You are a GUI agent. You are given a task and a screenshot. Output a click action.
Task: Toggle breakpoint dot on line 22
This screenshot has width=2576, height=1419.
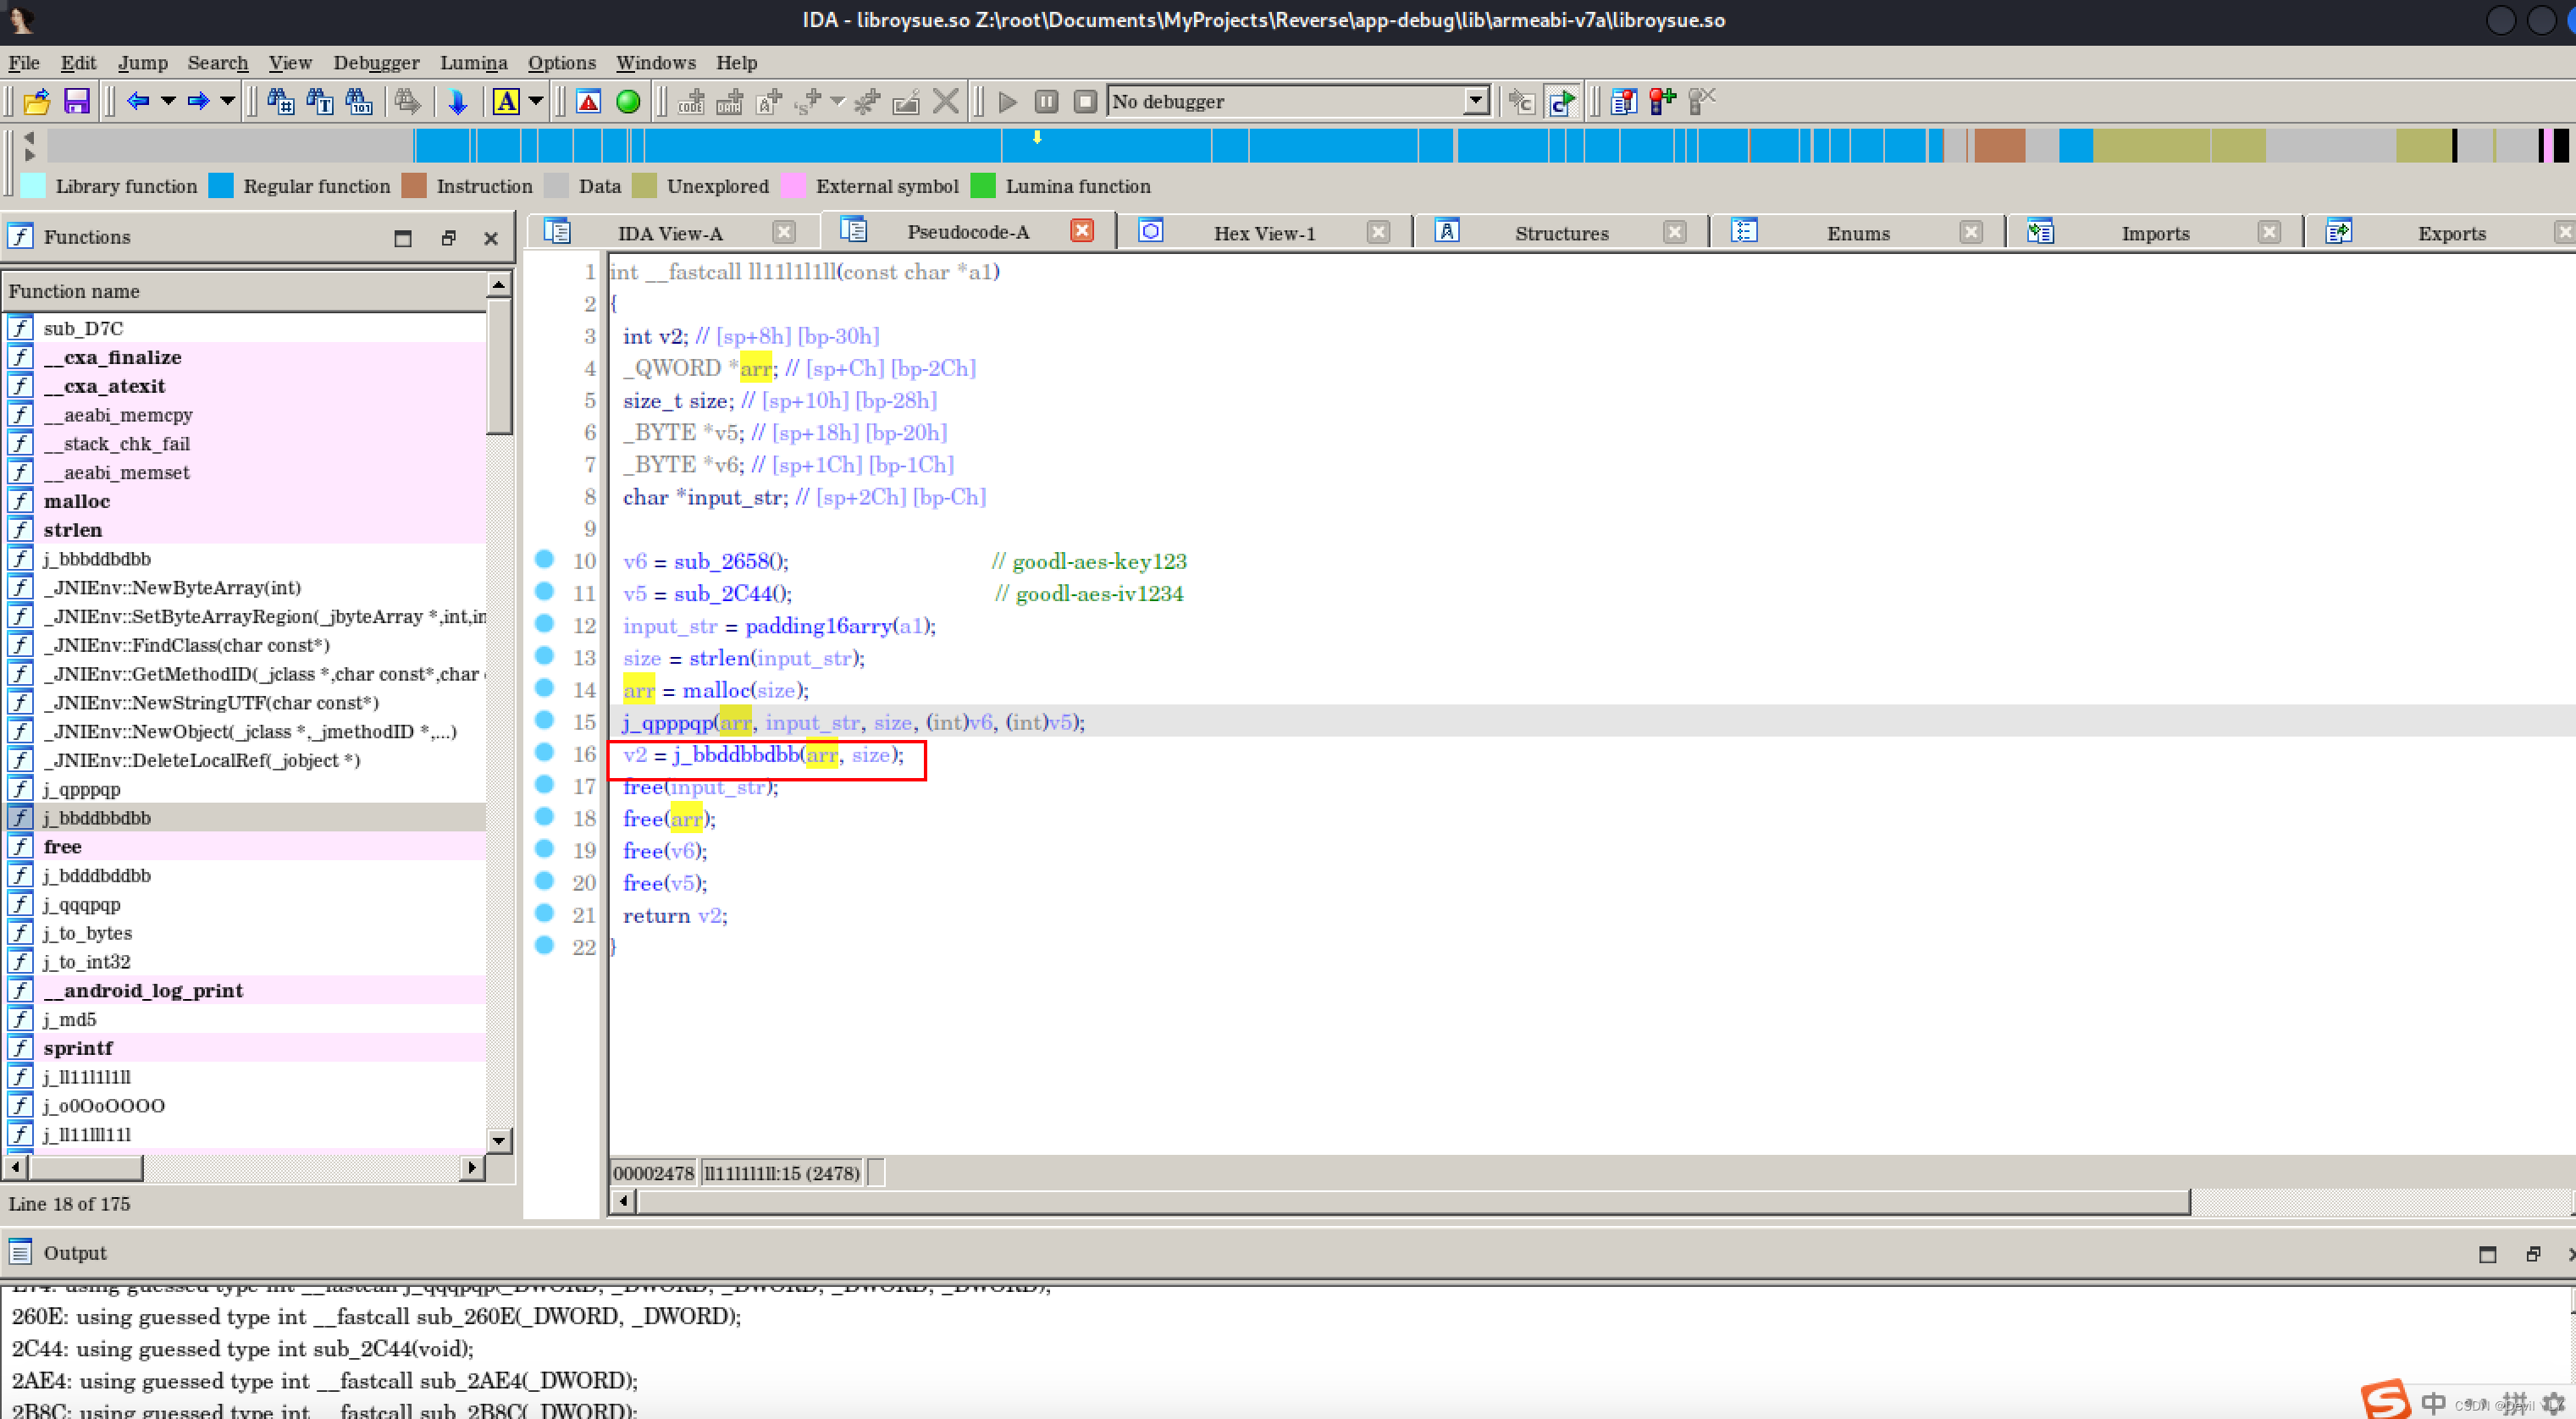tap(544, 945)
